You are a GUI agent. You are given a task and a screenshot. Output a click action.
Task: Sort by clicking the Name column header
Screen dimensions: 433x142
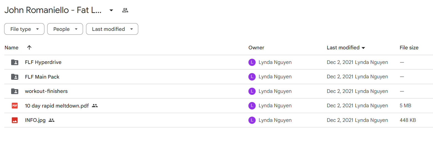12,48
